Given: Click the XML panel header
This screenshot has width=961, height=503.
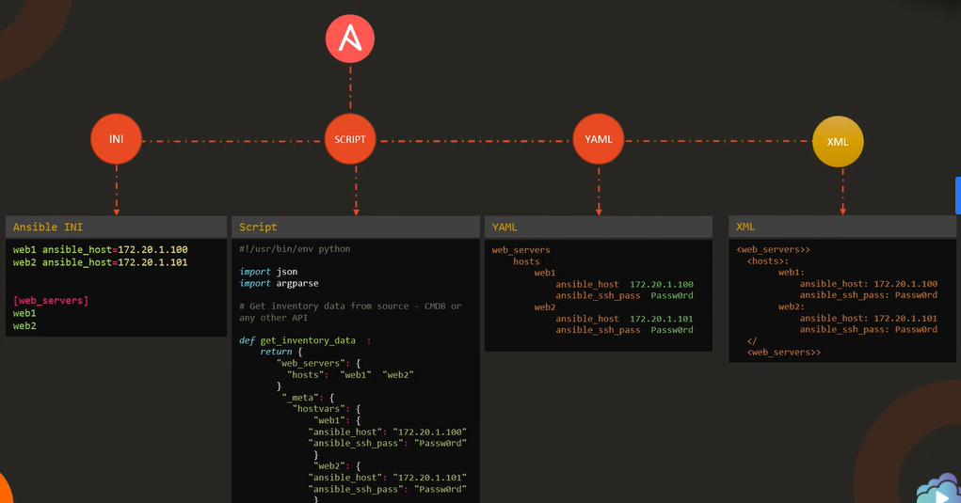Looking at the screenshot, I should [x=842, y=227].
